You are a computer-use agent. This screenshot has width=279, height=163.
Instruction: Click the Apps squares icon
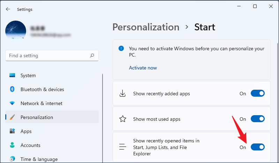[x=12, y=131]
